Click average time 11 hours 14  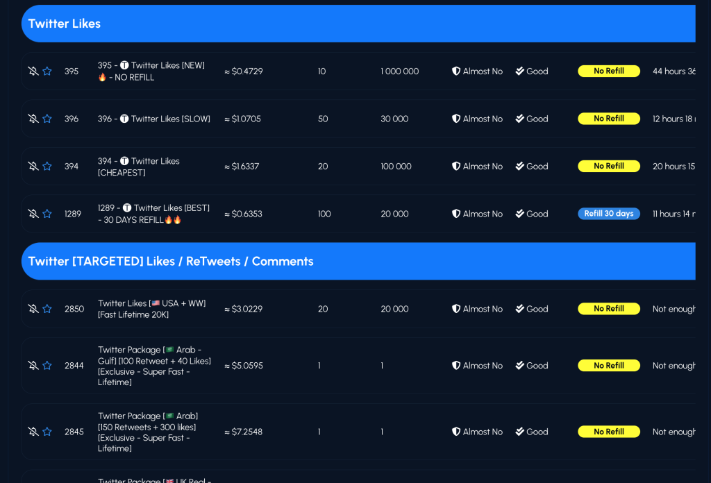pos(674,214)
